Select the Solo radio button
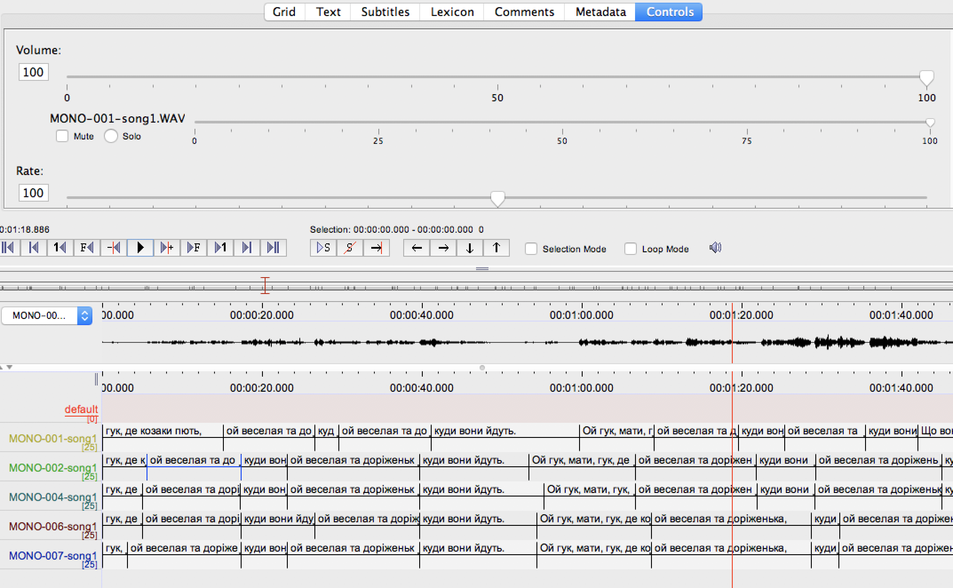Screen dimensions: 953x588 [x=111, y=136]
